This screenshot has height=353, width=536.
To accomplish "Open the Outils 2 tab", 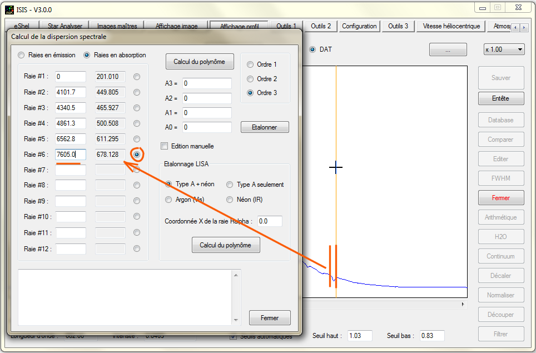I will pyautogui.click(x=321, y=26).
